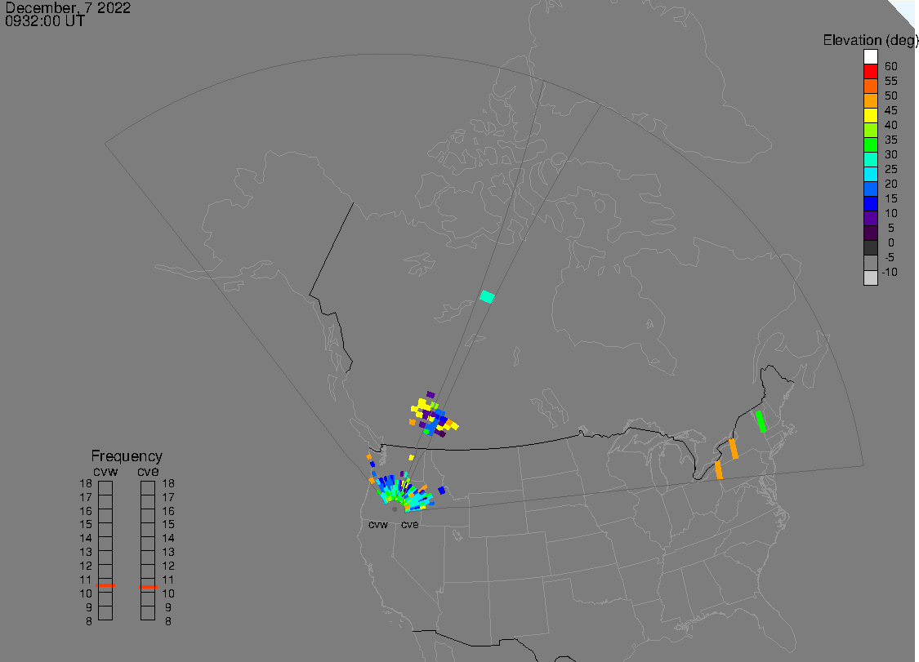The width and height of the screenshot is (919, 662).
Task: Click '8' label right of cve bar
Action: tap(168, 621)
